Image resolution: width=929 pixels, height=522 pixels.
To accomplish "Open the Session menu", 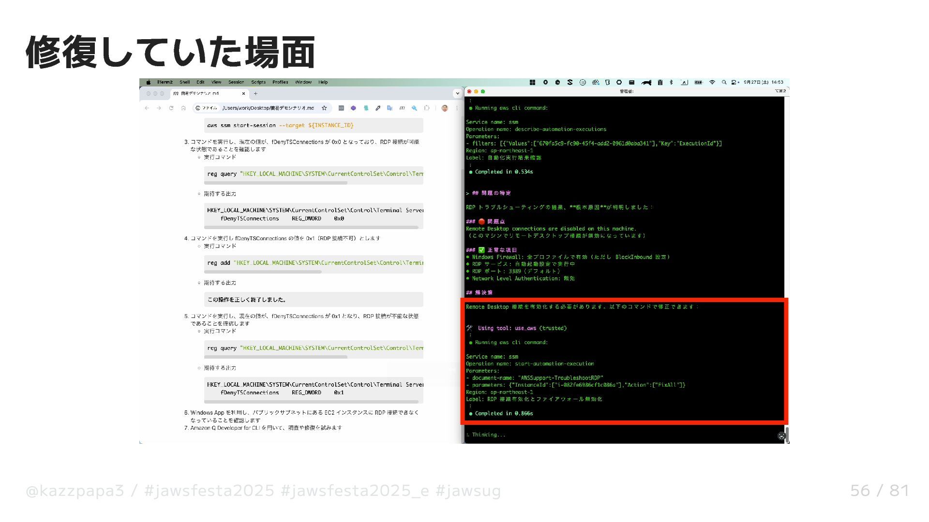I will pyautogui.click(x=236, y=82).
